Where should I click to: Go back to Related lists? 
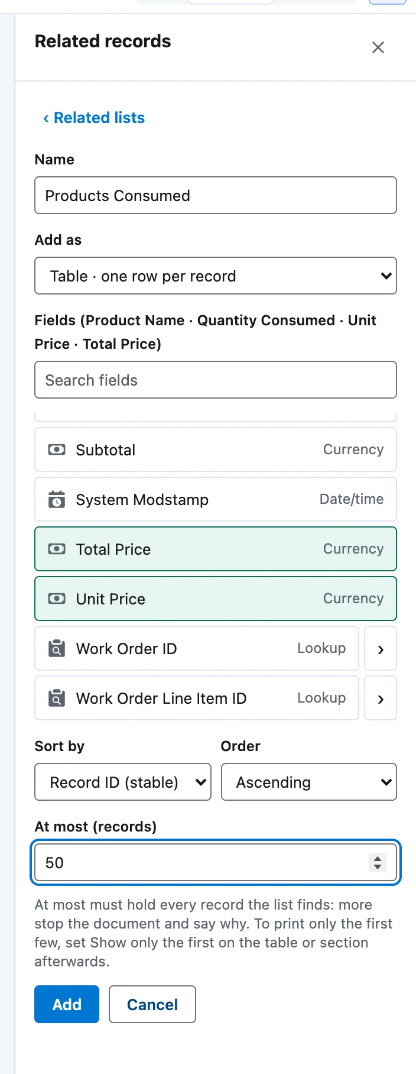click(x=94, y=118)
